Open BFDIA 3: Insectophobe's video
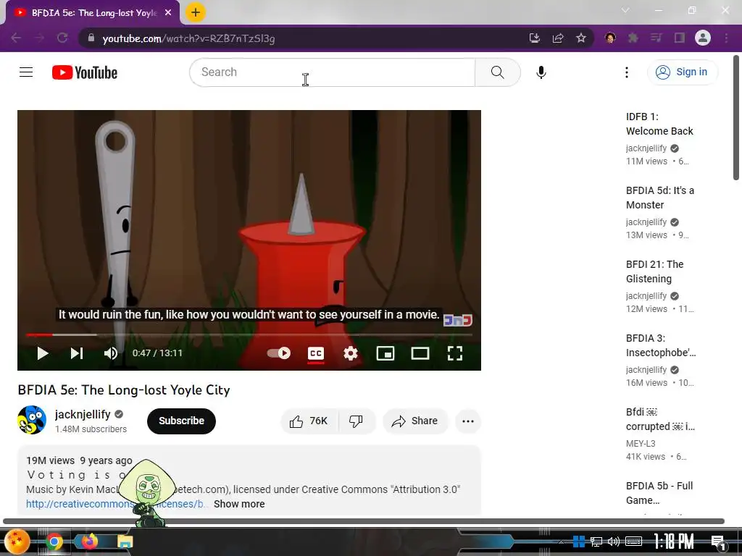The width and height of the screenshot is (742, 556). pyautogui.click(x=661, y=345)
